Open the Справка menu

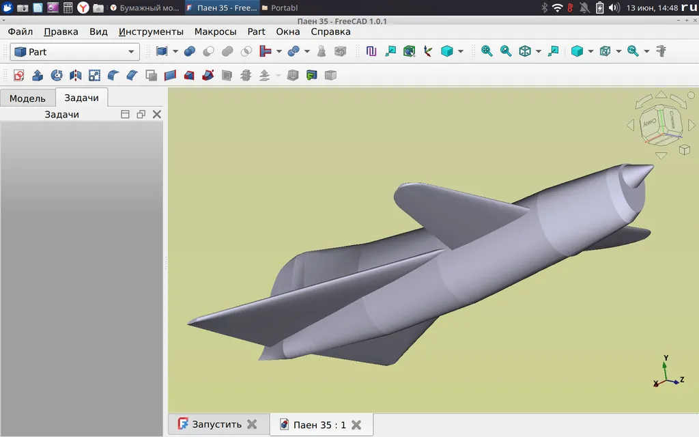[x=331, y=31]
